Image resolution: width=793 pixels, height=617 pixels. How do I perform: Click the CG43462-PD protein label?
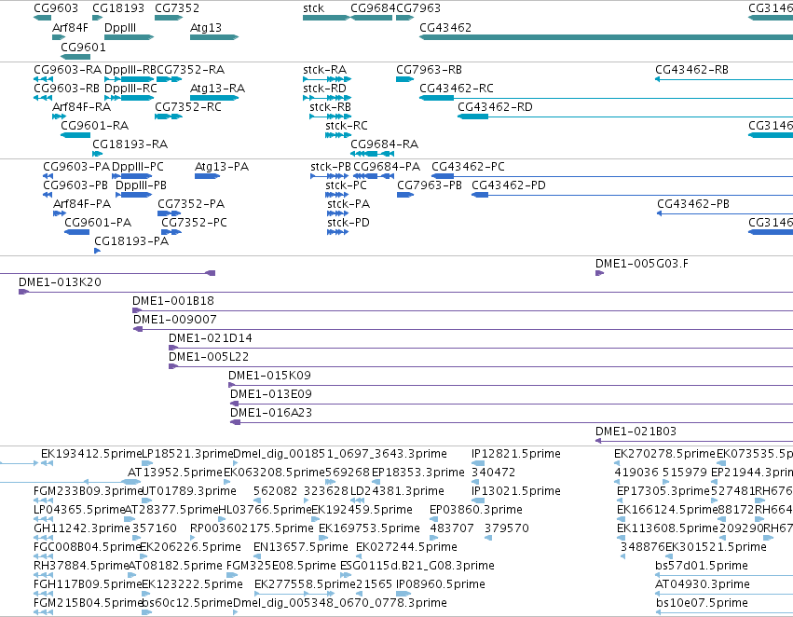pos(509,185)
